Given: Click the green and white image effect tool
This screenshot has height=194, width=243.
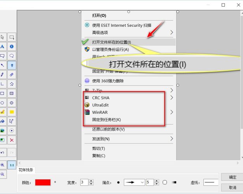Looking at the screenshot, I should (3, 140).
